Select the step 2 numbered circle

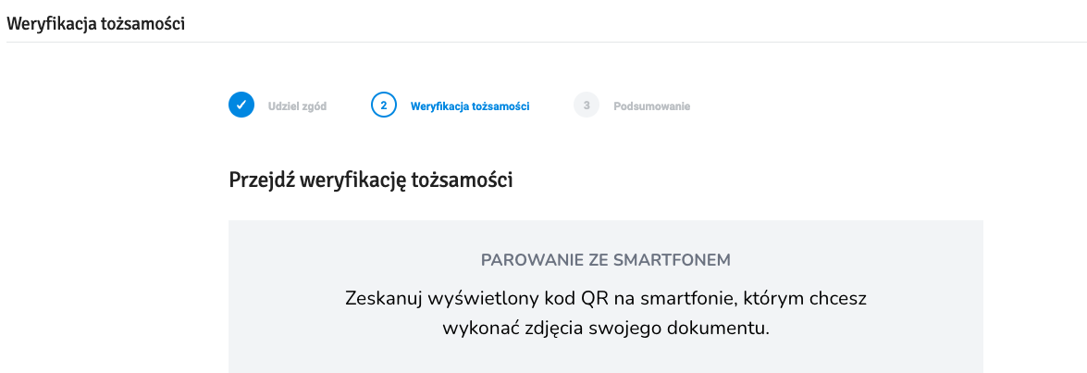(384, 106)
